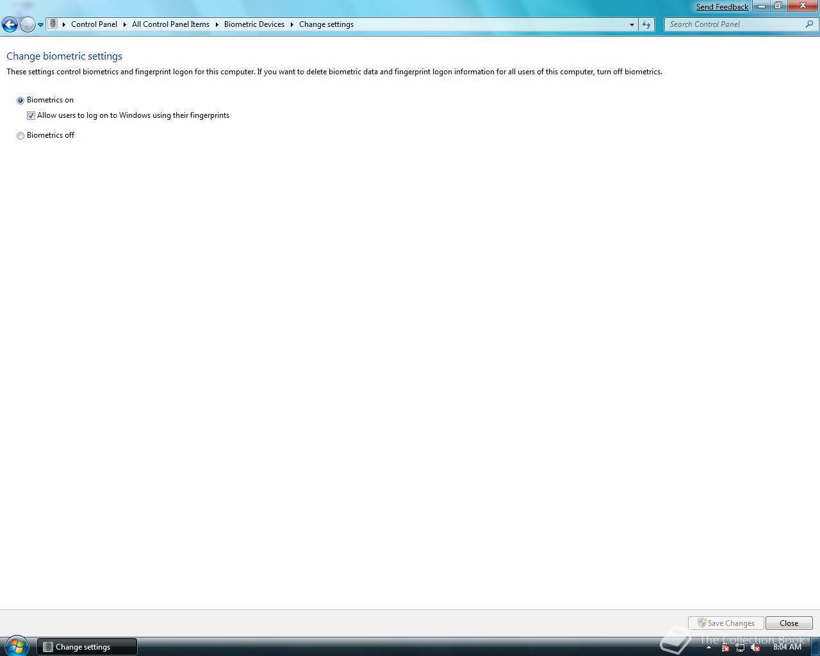Click the Save Changes button
820x656 pixels.
(726, 623)
